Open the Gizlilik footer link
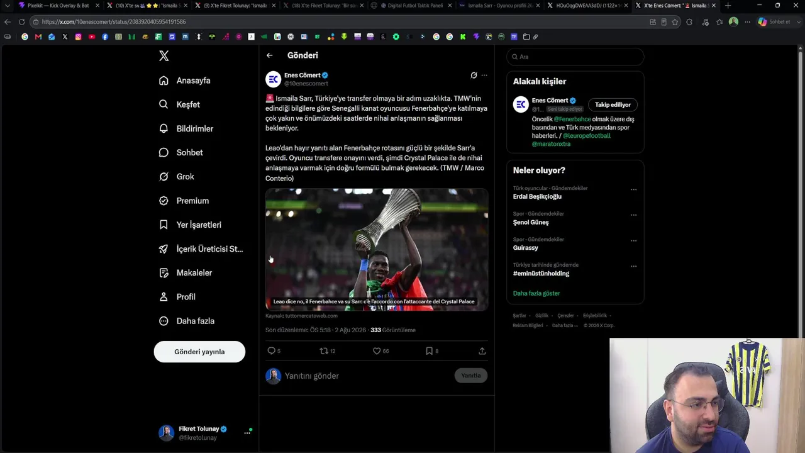This screenshot has width=805, height=453. tap(541, 316)
